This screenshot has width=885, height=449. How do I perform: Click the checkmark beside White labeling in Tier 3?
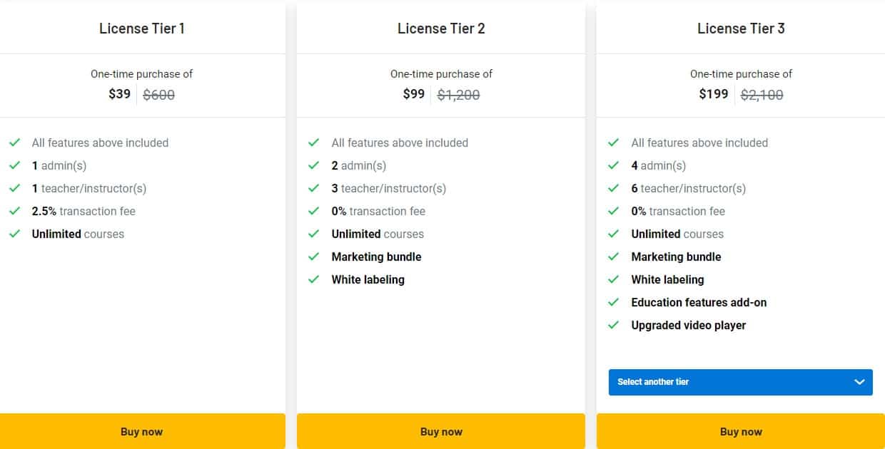[615, 279]
